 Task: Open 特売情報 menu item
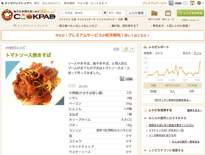[x=69, y=3]
